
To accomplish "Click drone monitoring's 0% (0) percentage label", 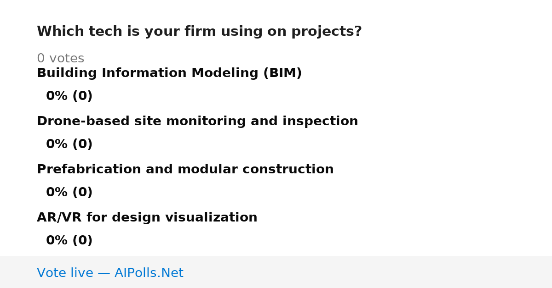I will tap(69, 144).
